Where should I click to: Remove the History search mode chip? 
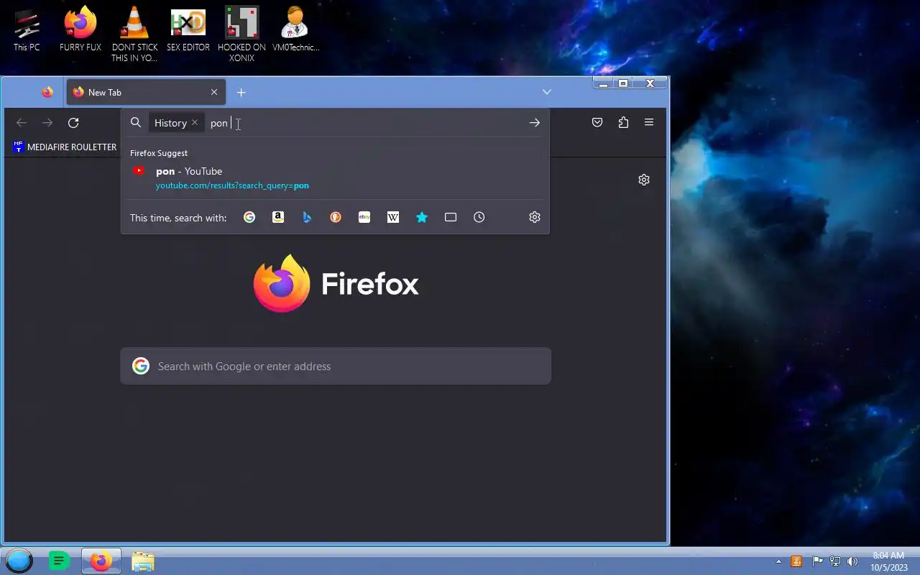(195, 123)
